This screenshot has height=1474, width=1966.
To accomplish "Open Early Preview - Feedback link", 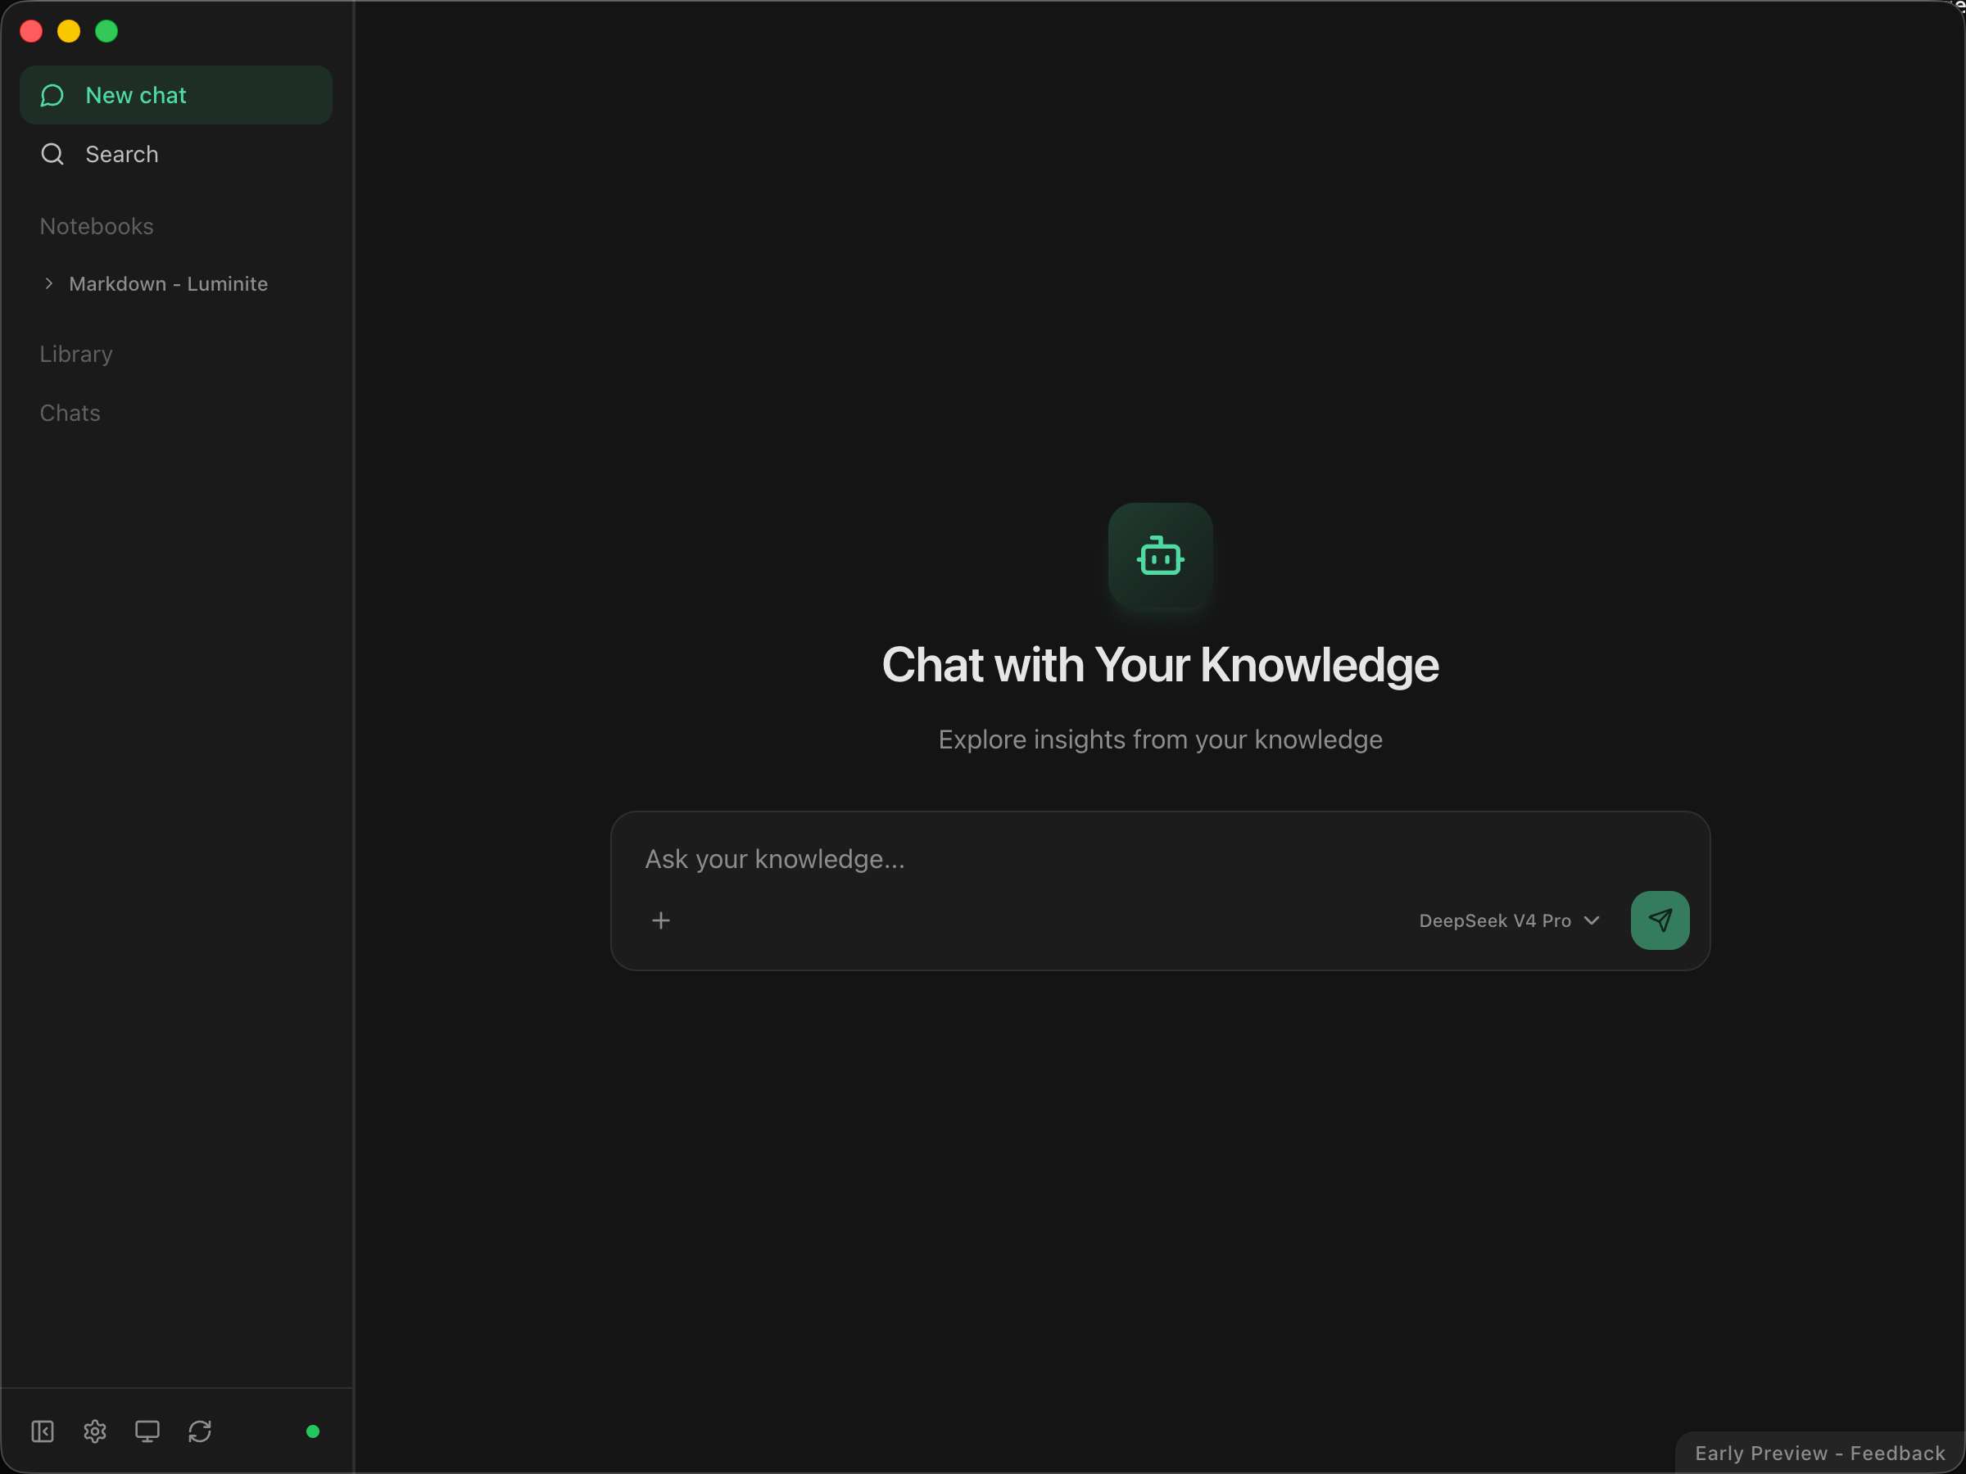I will tap(1820, 1454).
